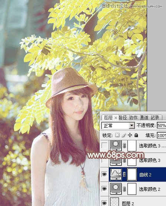Click the 不透明度 opacity field showing 50%
Screen dimensions: 166x206
(162, 125)
